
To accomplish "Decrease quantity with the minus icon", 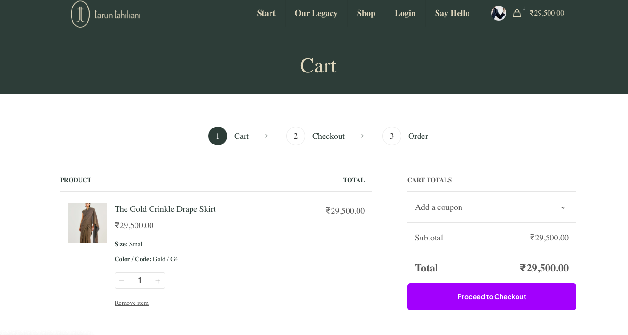I will pyautogui.click(x=122, y=281).
